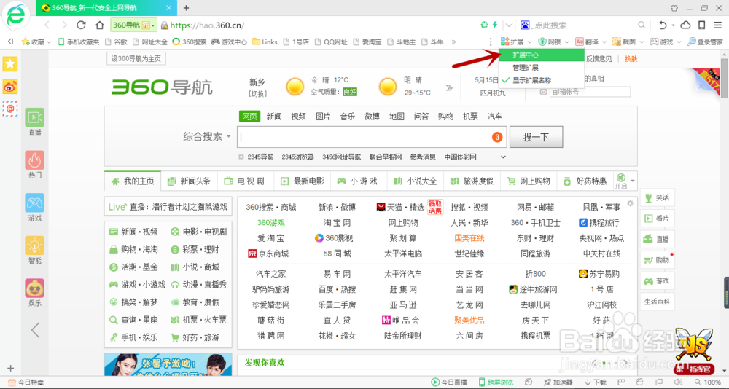Toggle 开启 speaker switch on tab bar

620,181
